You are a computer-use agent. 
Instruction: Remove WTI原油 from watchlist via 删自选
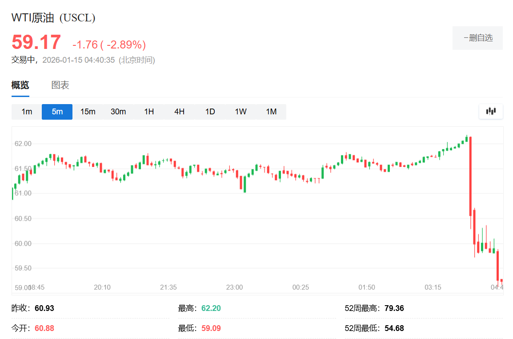[477, 38]
